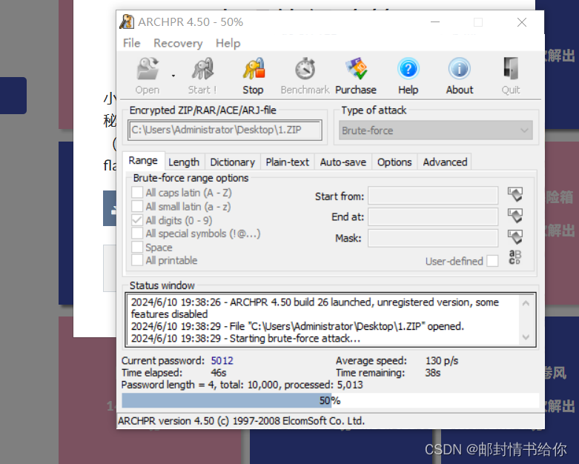The height and width of the screenshot is (464, 579).
Task: Click the Time elapsed value 46s
Action: [x=219, y=373]
